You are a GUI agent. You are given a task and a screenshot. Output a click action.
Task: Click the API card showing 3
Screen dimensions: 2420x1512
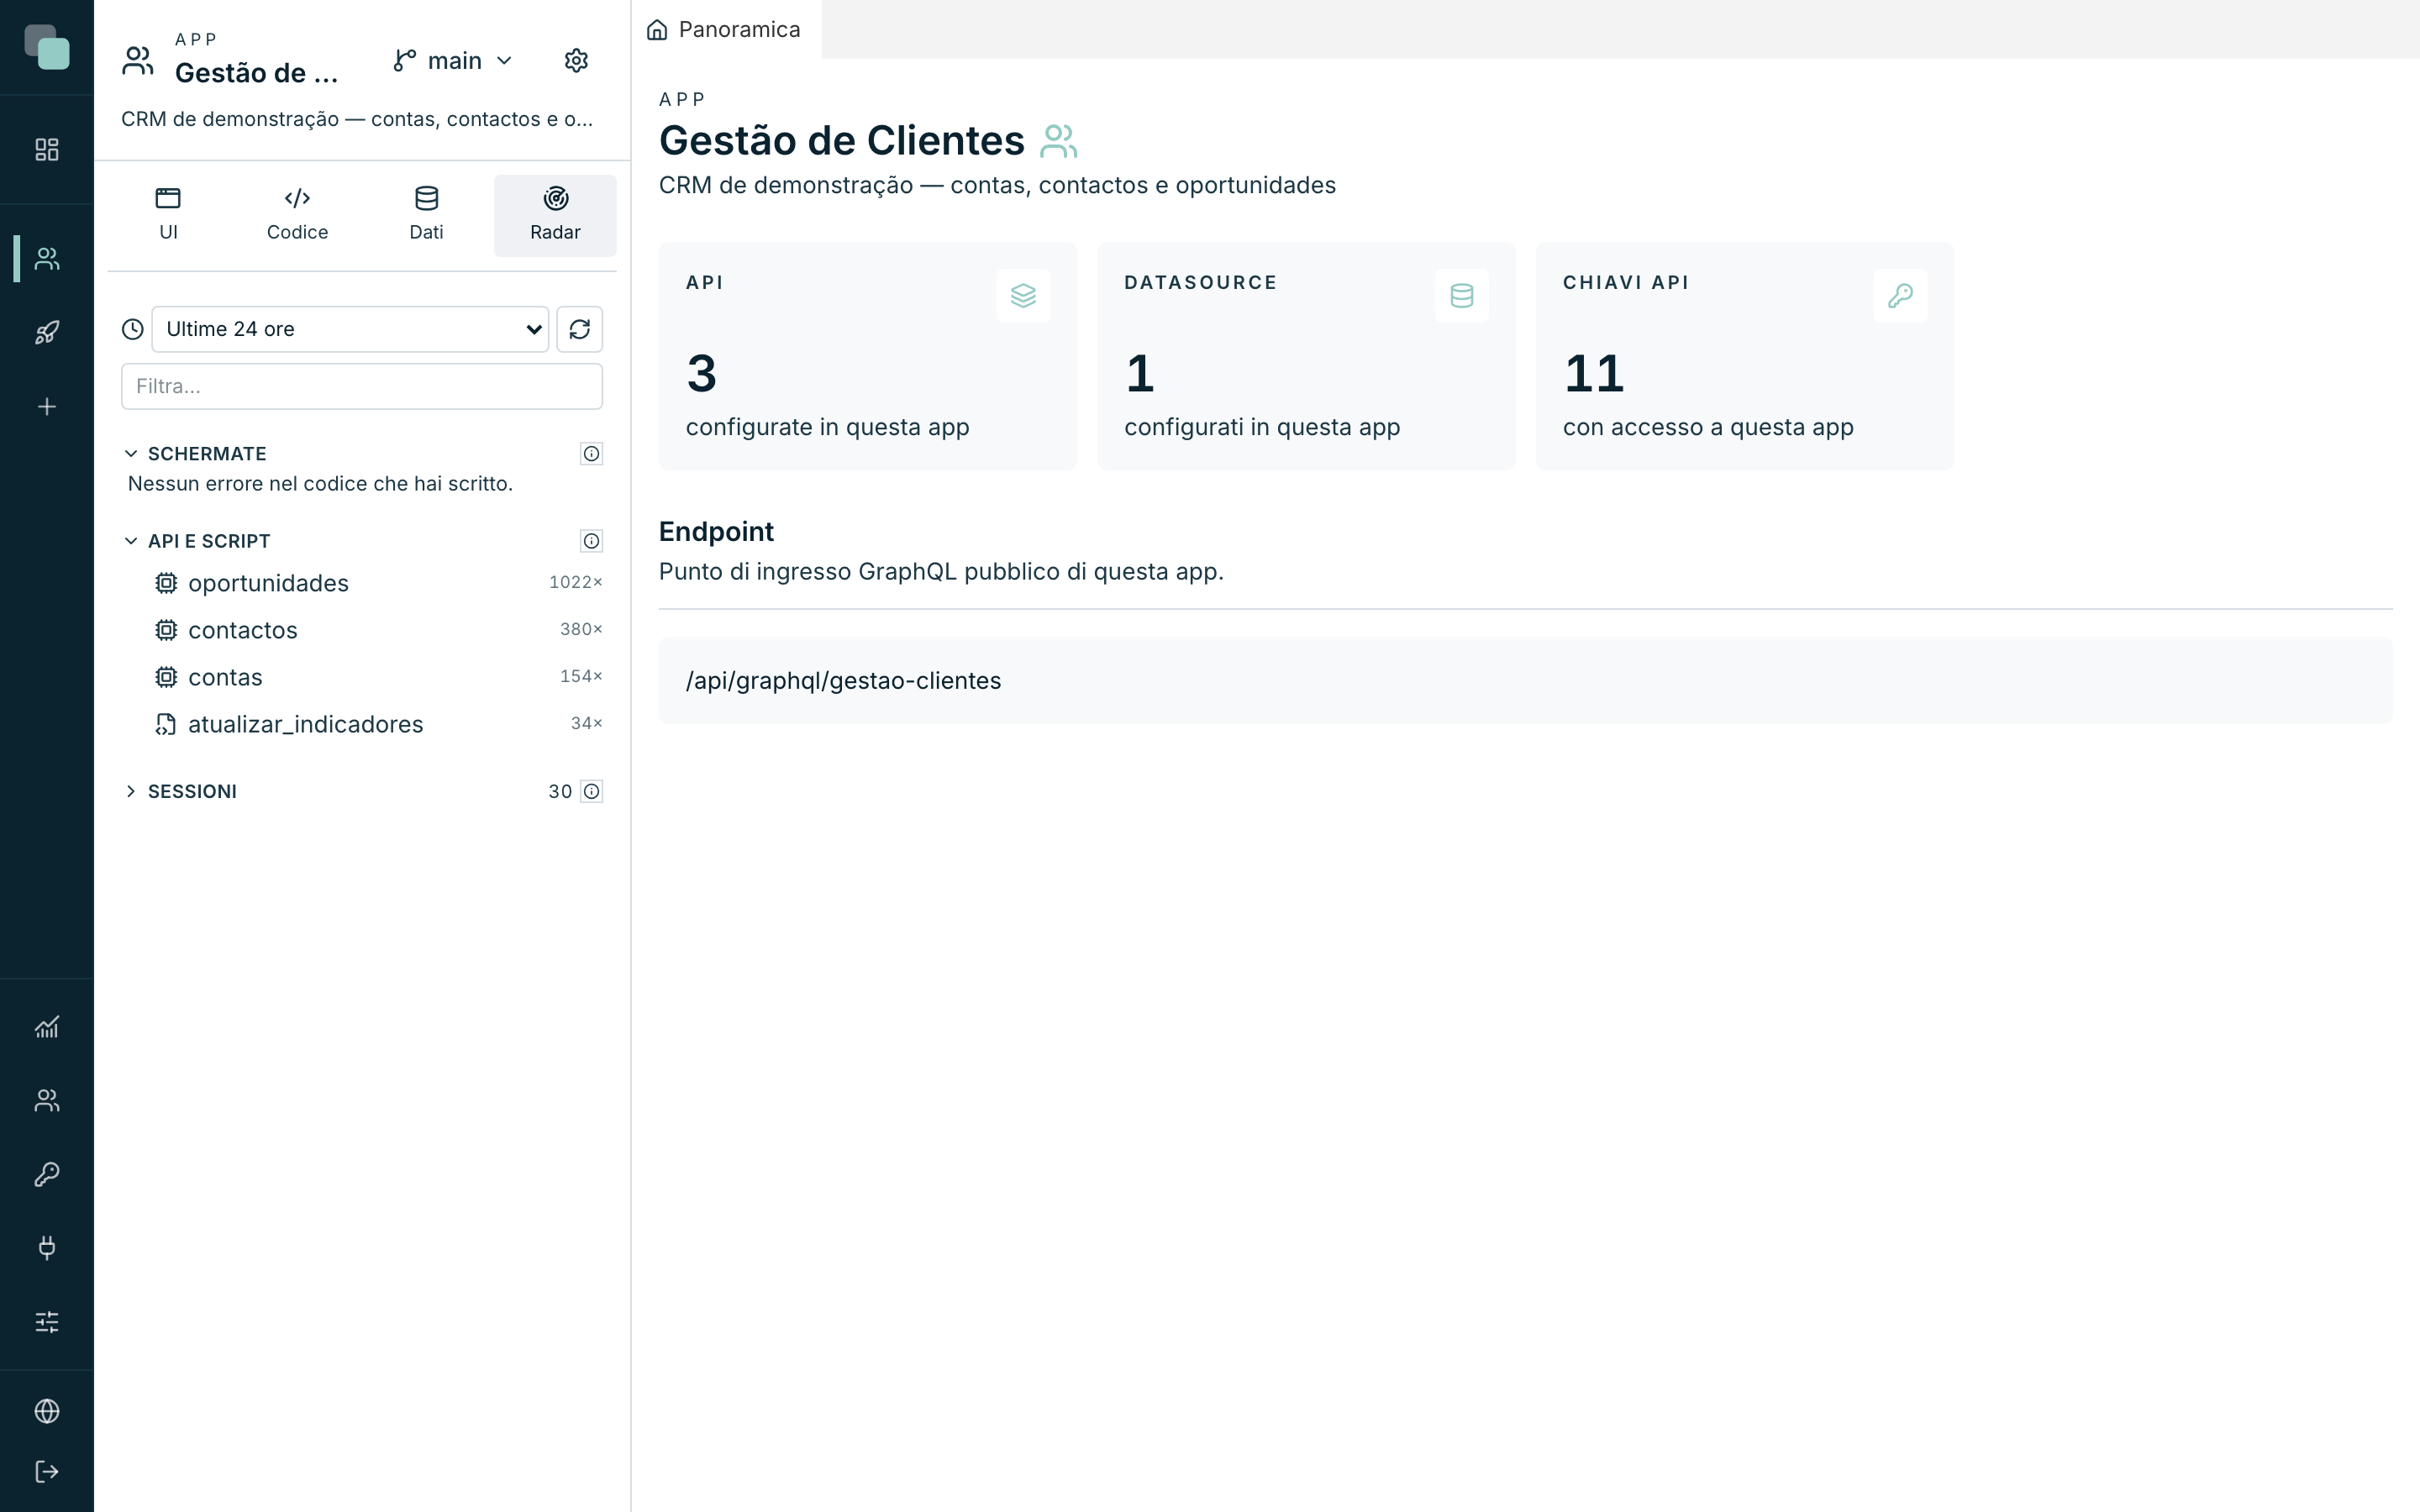click(867, 356)
